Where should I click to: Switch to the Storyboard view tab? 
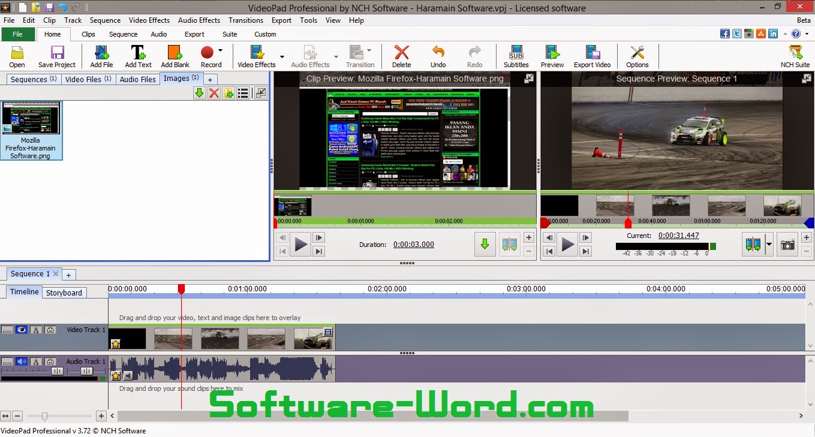click(x=64, y=293)
